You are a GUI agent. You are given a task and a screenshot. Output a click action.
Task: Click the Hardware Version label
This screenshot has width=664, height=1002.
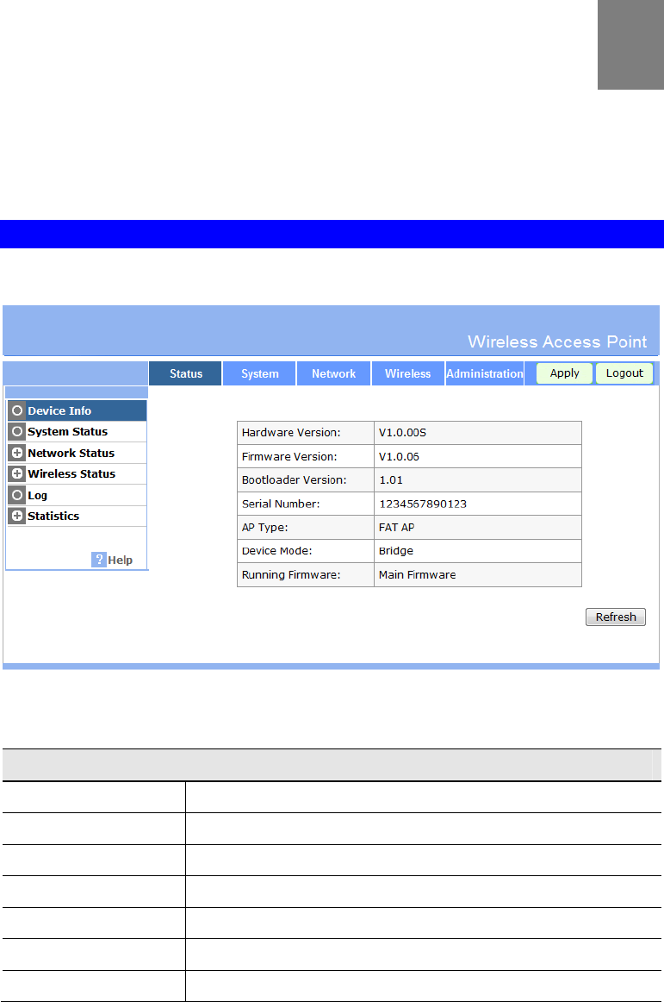point(291,433)
